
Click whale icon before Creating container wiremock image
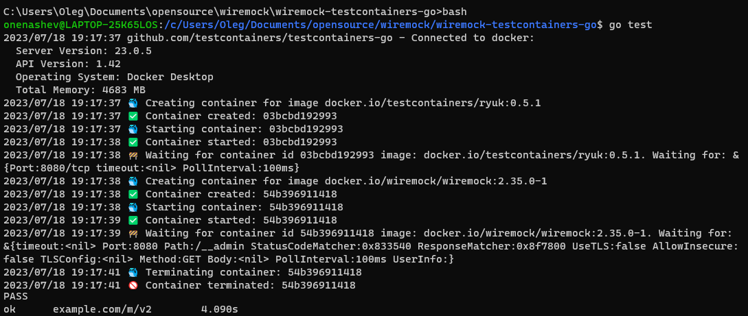[x=133, y=182]
